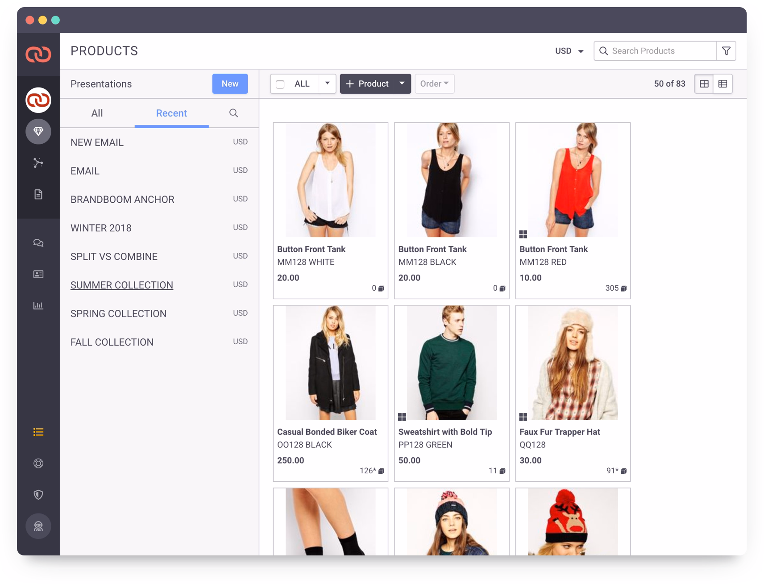
Task: Open the shield security icon
Action: coord(38,495)
